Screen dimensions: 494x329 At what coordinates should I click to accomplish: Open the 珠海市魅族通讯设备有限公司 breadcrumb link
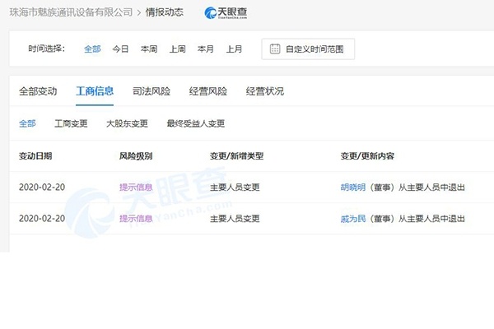tap(71, 12)
